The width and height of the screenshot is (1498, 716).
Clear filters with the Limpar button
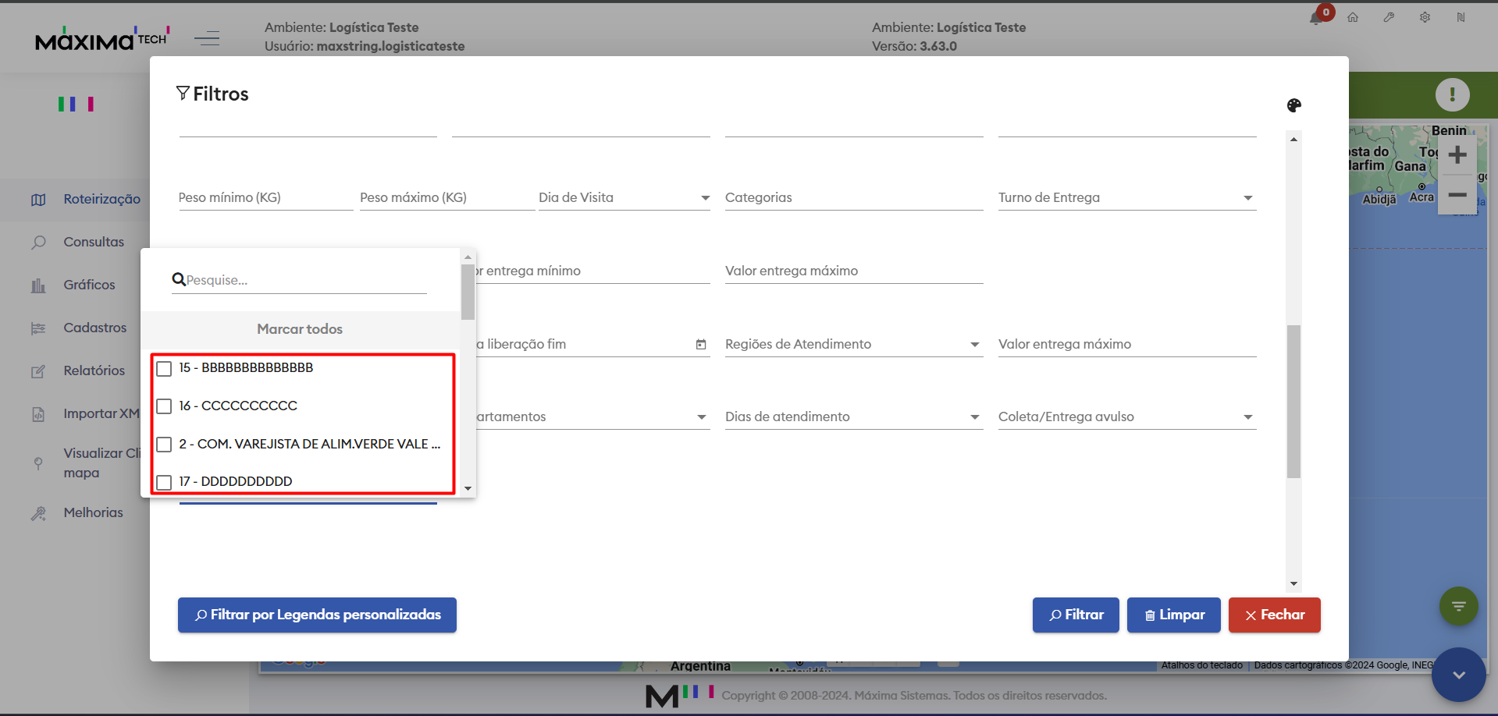(x=1174, y=615)
